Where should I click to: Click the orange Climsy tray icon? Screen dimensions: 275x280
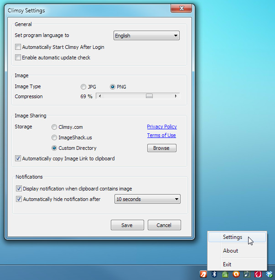click(x=203, y=274)
